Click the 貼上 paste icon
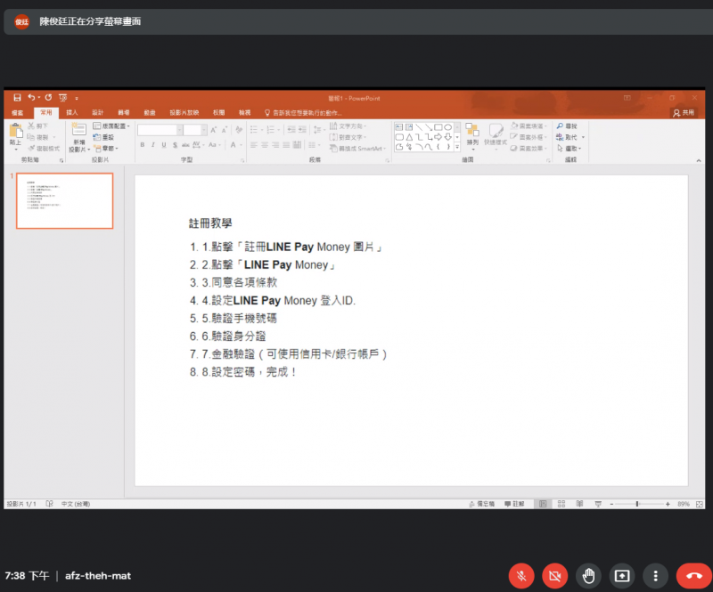 [16, 131]
